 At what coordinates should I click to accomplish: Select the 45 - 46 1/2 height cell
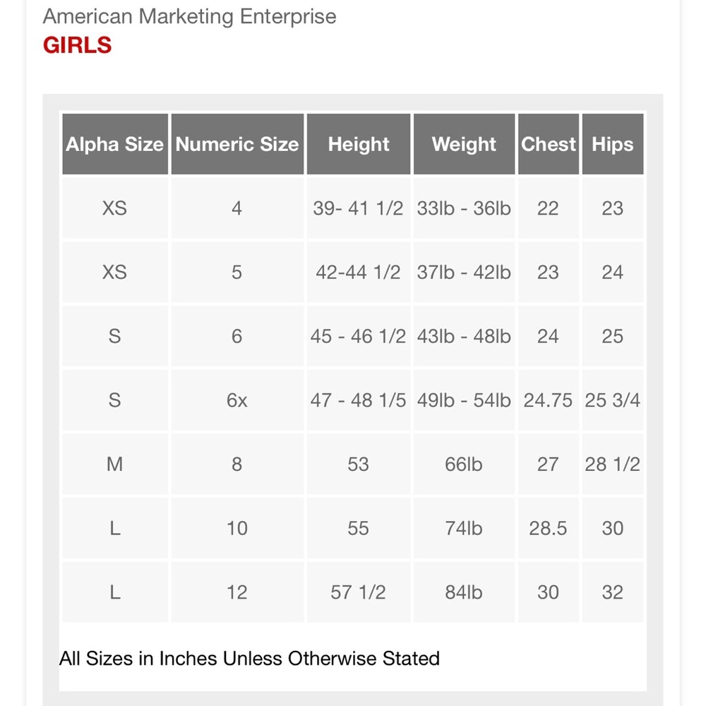(x=359, y=336)
